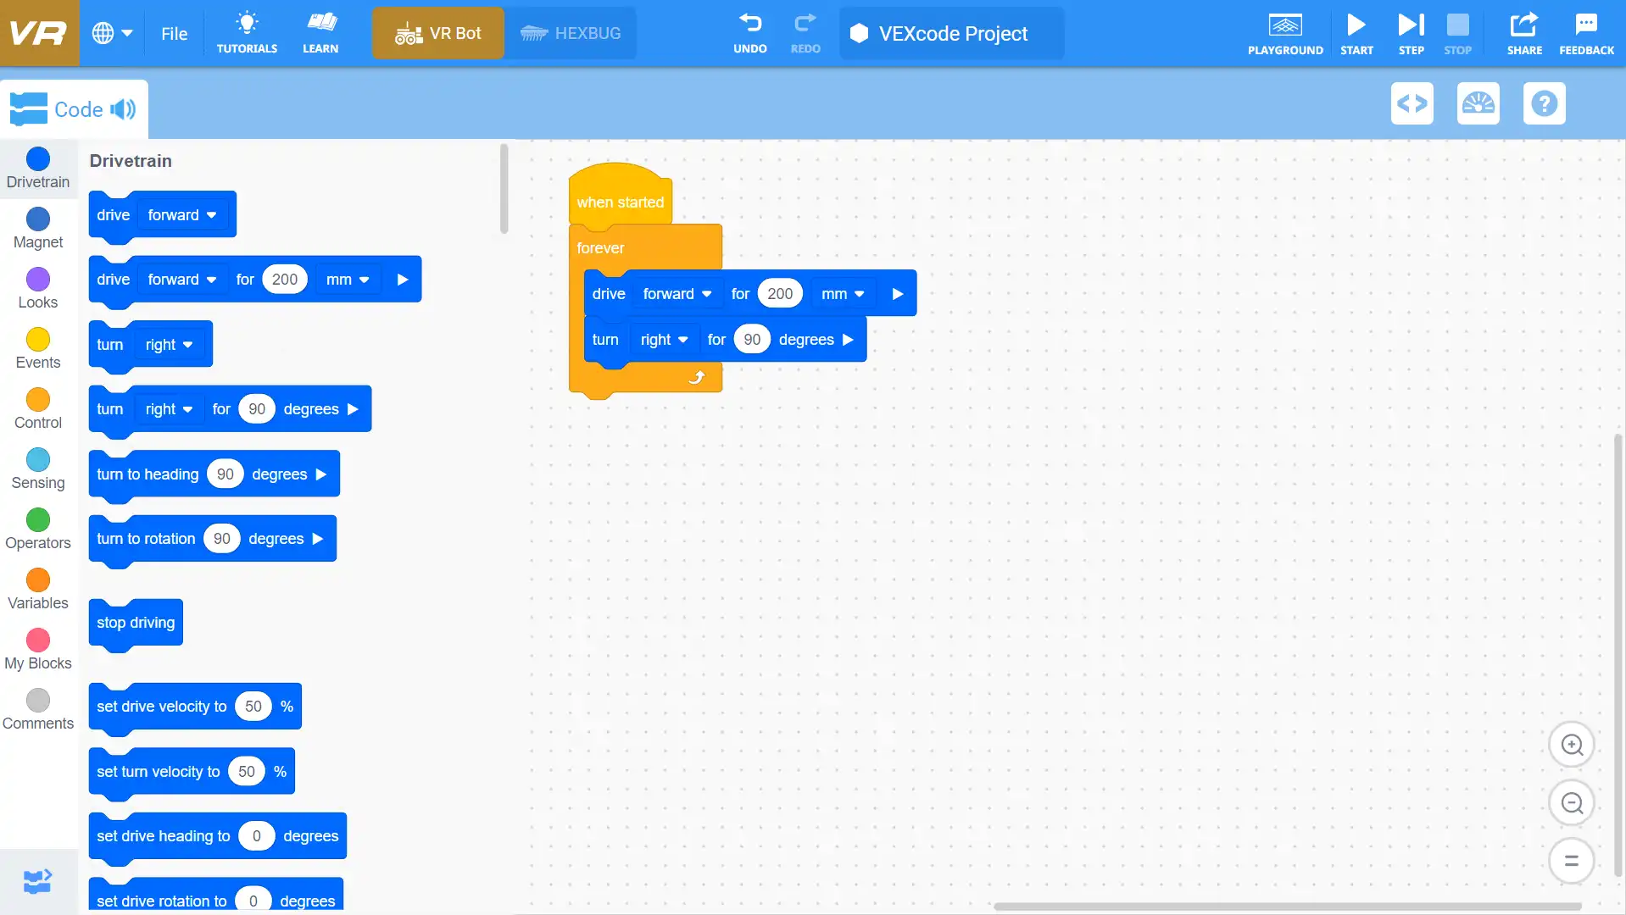Stop the running program
The image size is (1626, 915).
point(1457,33)
